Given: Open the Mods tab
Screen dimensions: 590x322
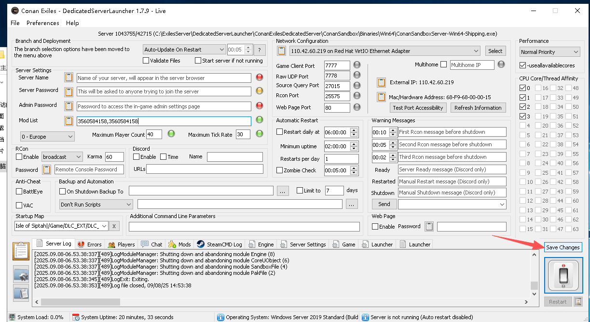Looking at the screenshot, I should (x=179, y=245).
